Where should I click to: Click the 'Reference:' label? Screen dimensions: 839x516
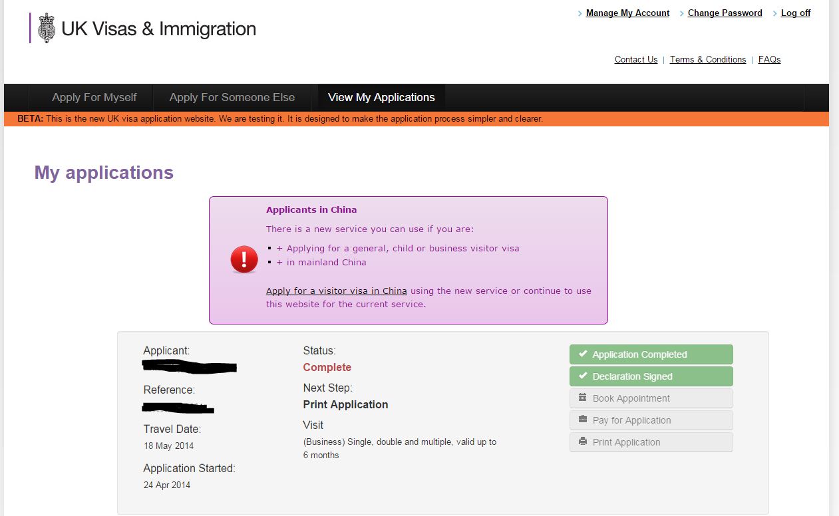click(169, 390)
